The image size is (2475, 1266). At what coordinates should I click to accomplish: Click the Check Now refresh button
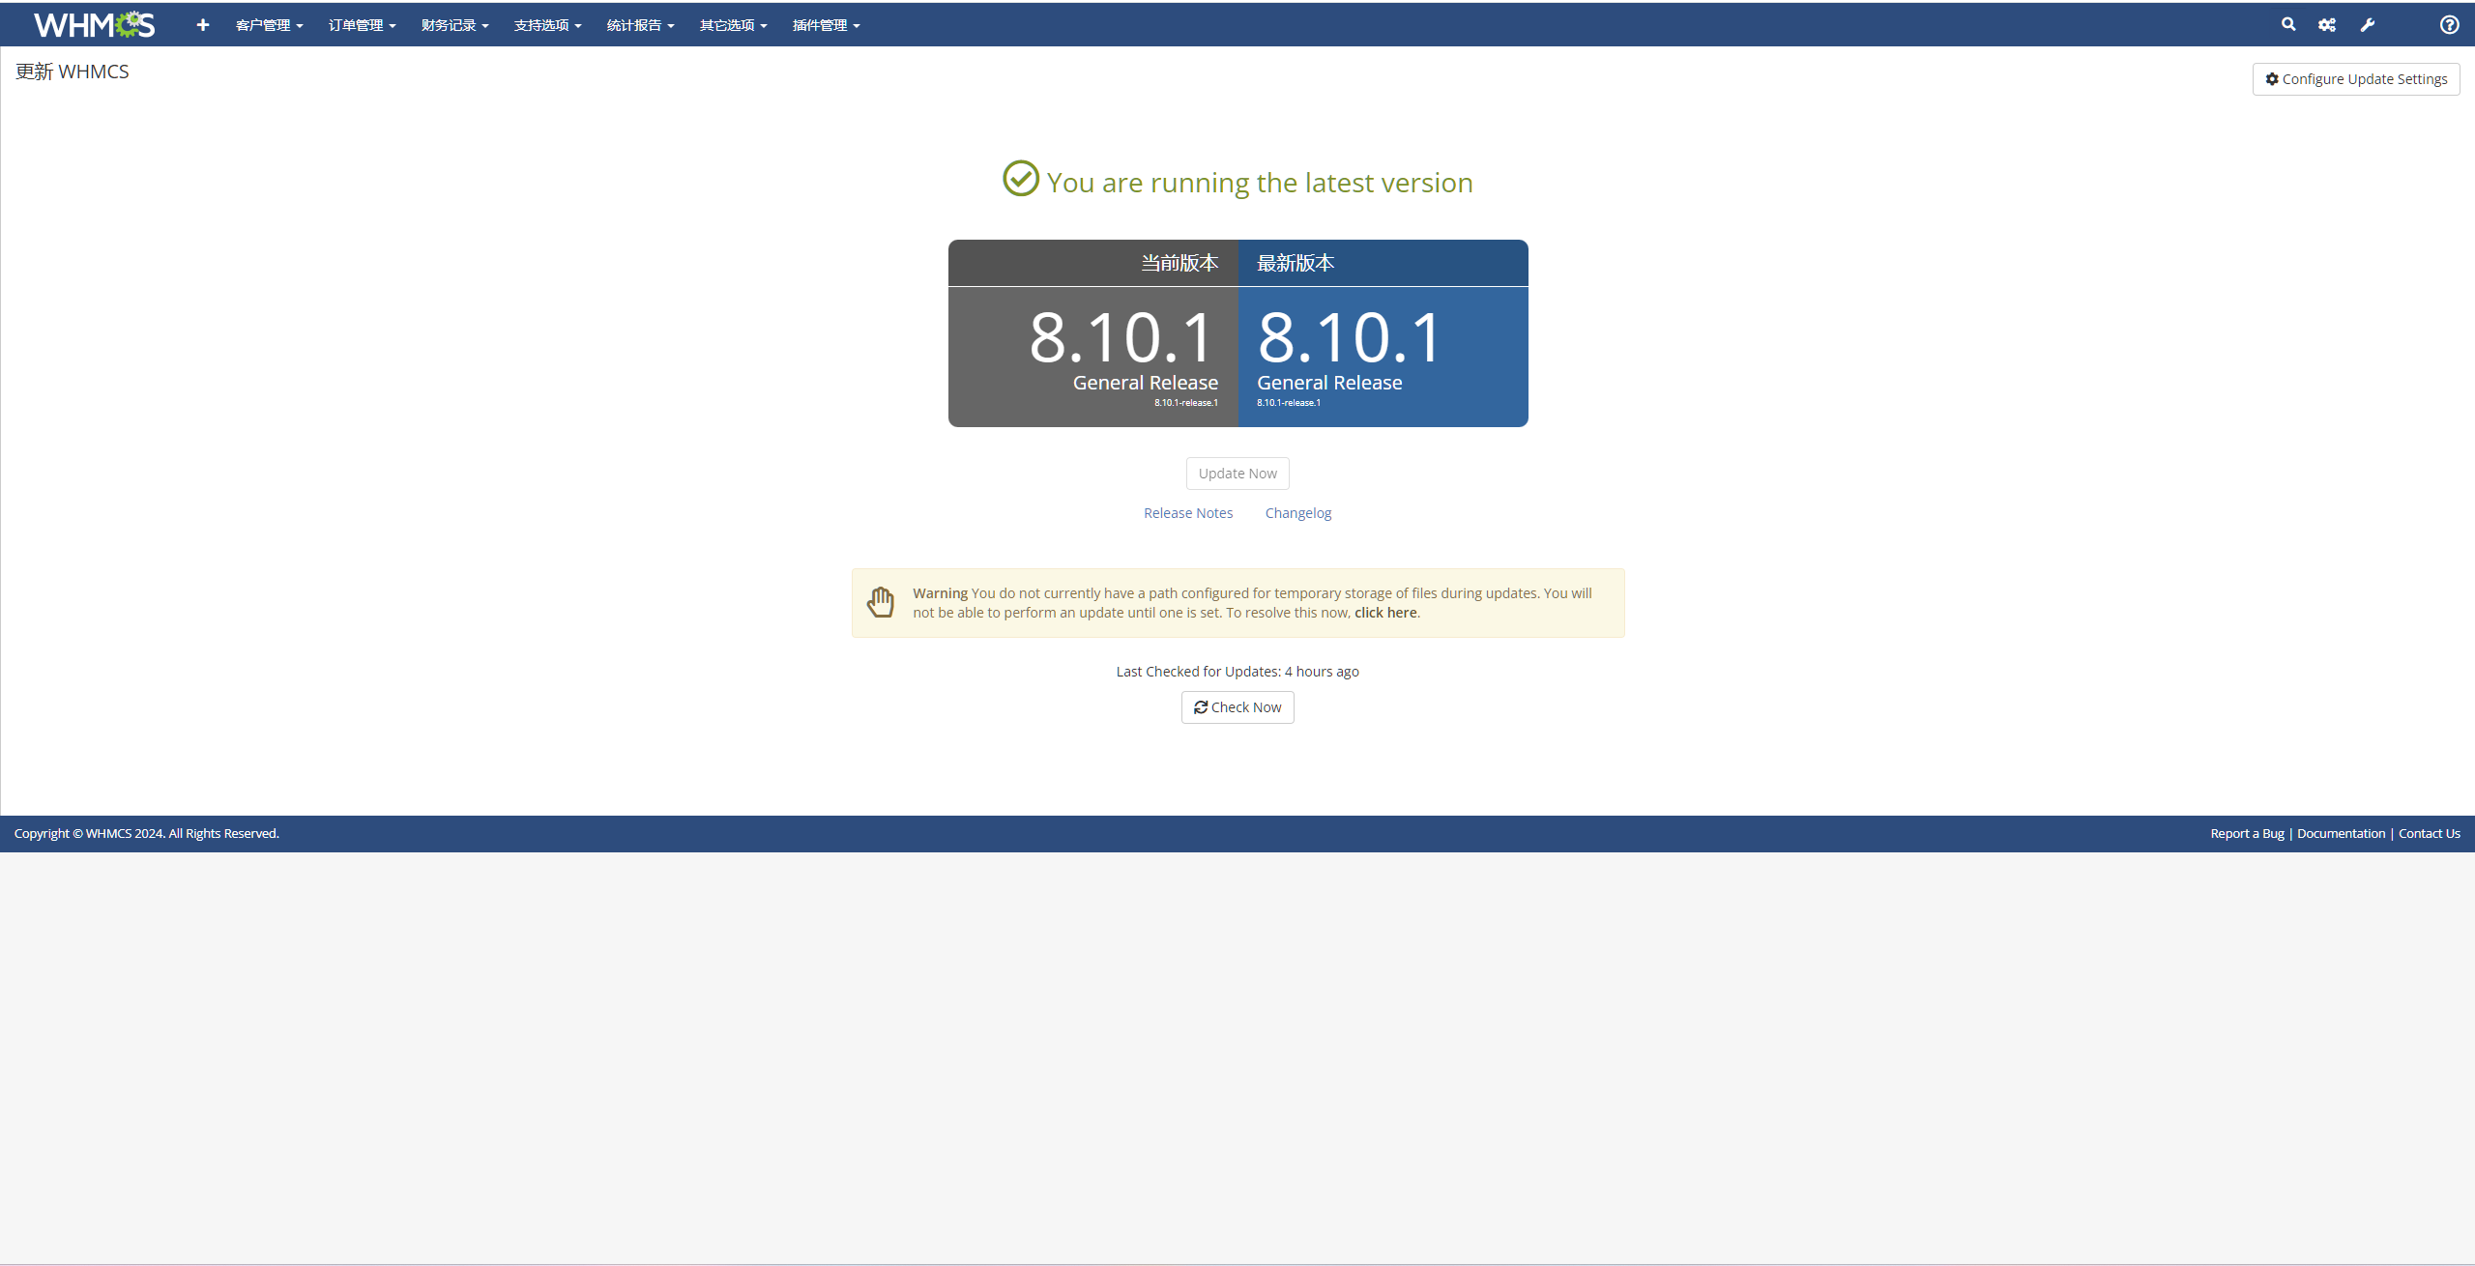pyautogui.click(x=1237, y=707)
